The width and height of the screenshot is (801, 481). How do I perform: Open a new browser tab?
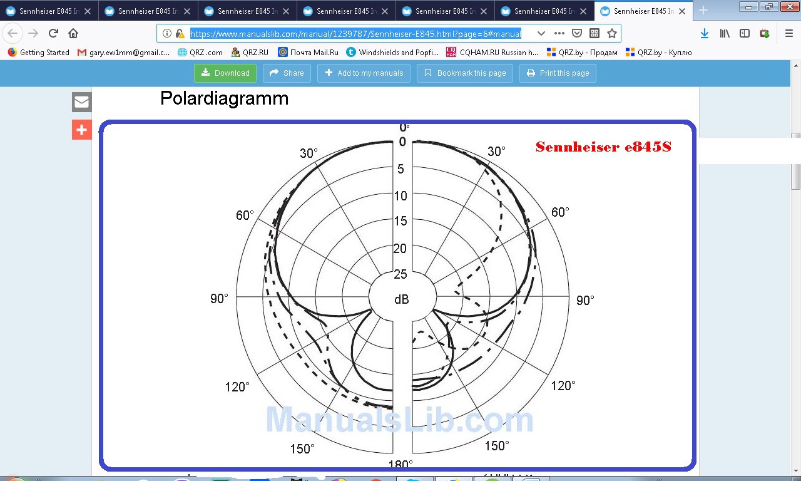703,11
